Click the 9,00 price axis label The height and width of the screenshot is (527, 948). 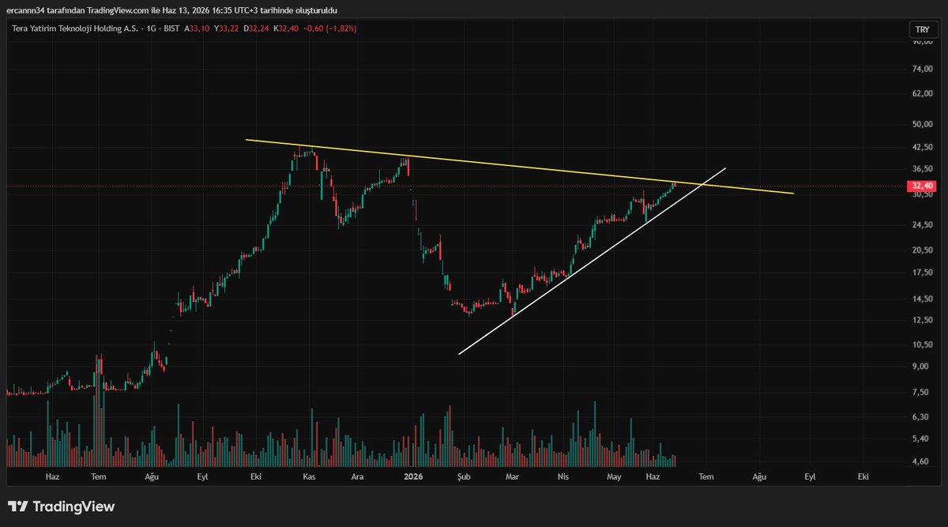coord(921,366)
